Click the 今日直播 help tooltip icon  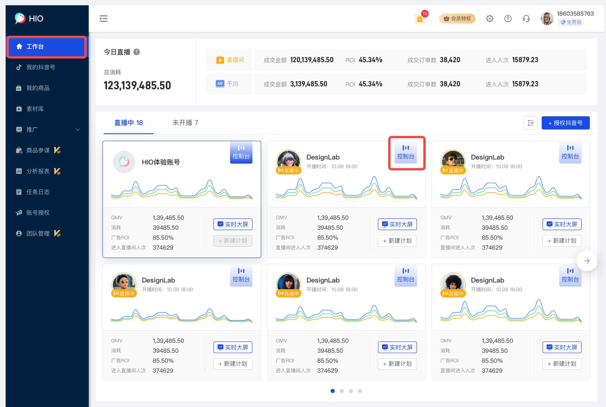pyautogui.click(x=136, y=52)
